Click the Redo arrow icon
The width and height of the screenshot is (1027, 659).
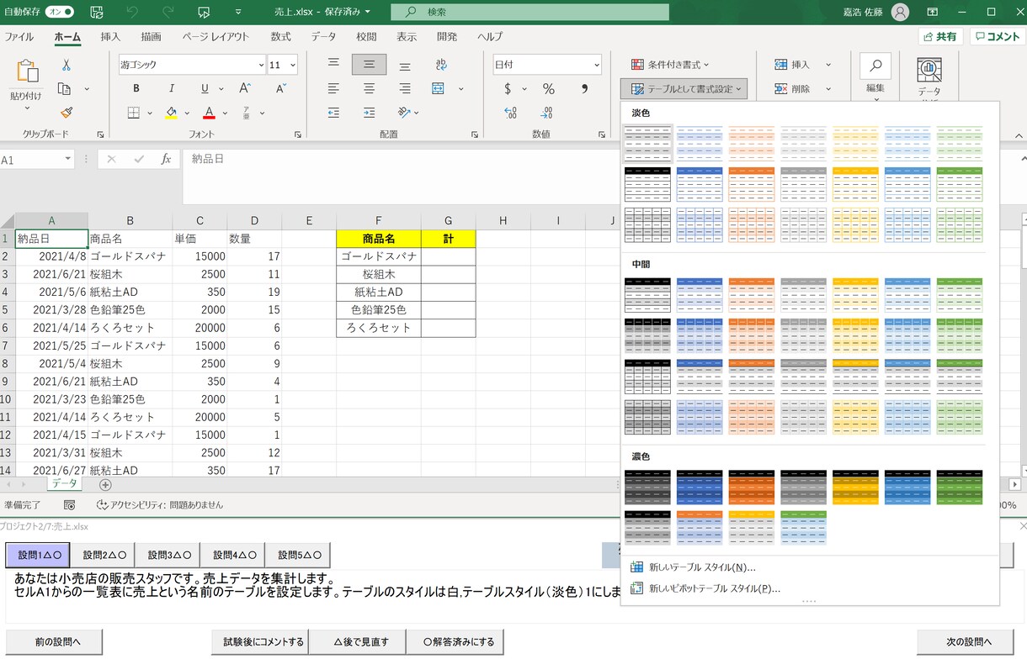tap(168, 13)
